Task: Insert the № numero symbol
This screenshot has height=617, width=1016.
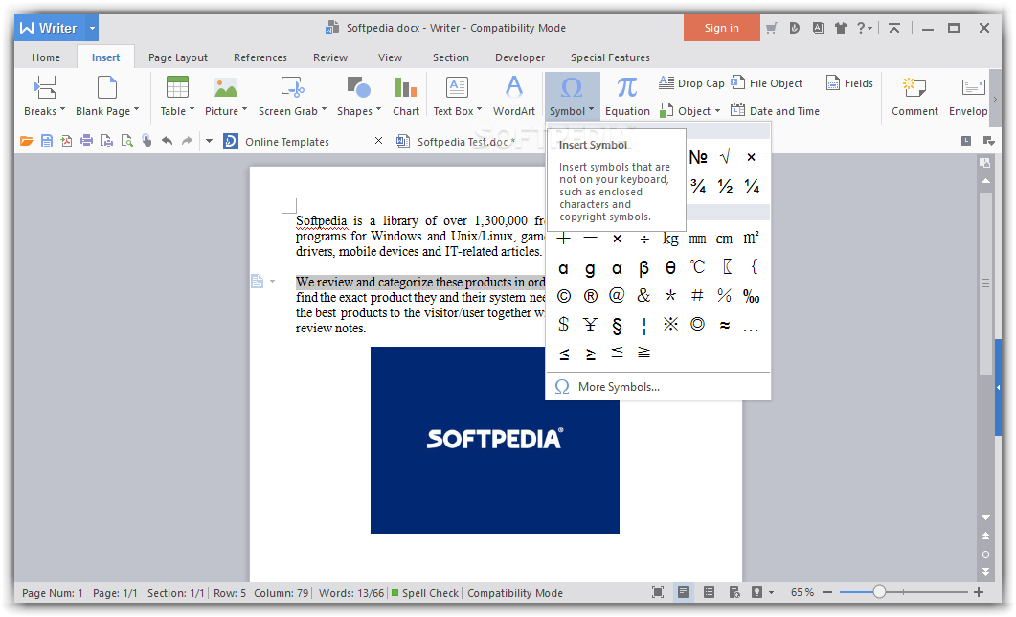Action: pyautogui.click(x=698, y=157)
